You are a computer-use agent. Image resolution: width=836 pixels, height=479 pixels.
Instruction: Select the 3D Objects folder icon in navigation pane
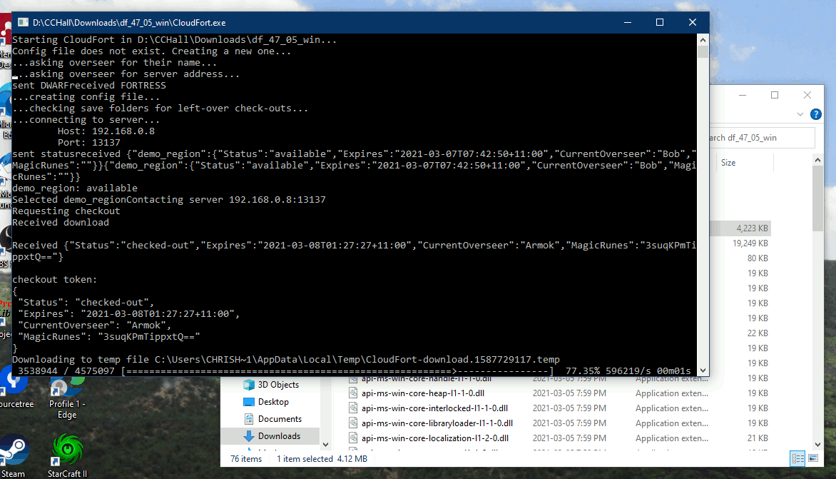point(248,385)
